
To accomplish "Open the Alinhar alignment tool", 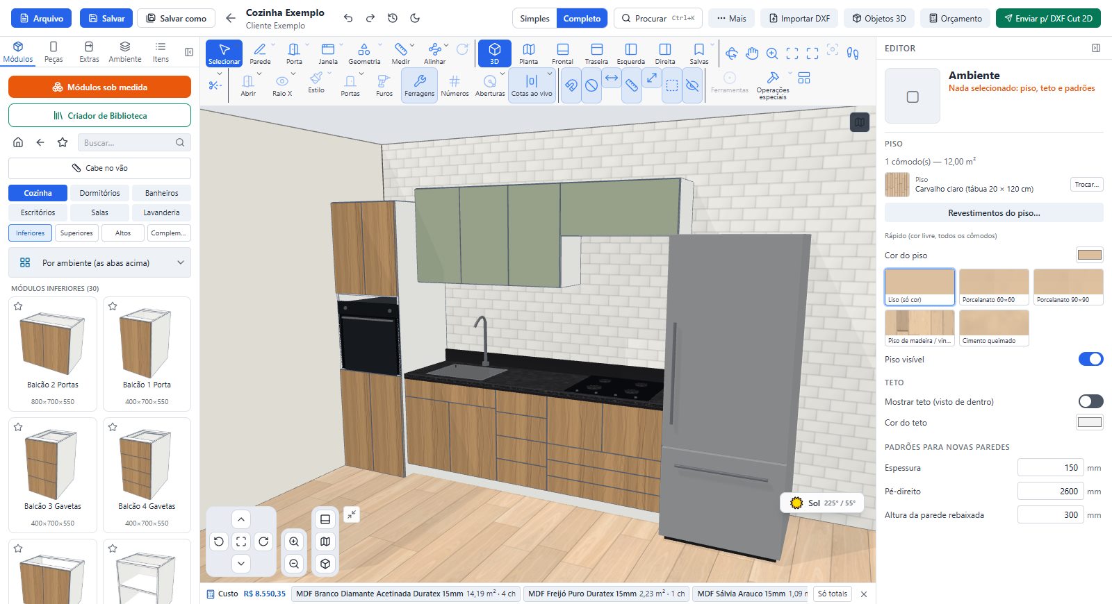I will coord(435,53).
